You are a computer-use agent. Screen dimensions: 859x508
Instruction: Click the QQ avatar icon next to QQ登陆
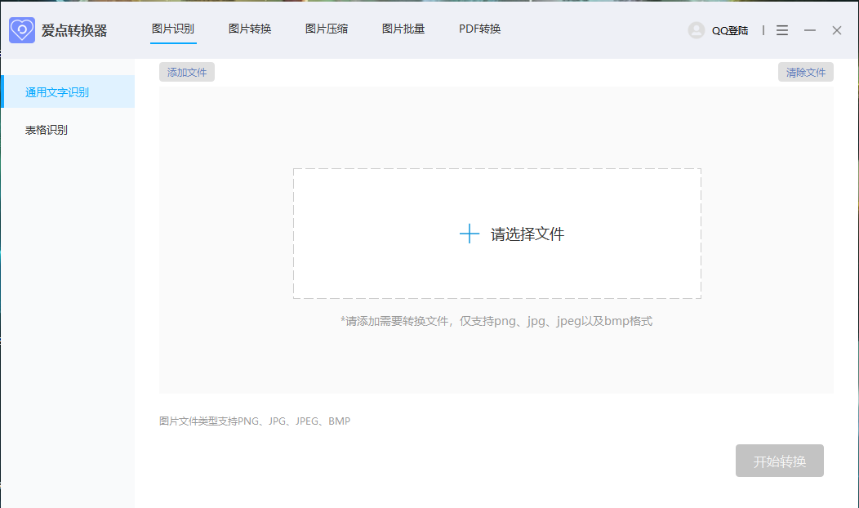(696, 30)
